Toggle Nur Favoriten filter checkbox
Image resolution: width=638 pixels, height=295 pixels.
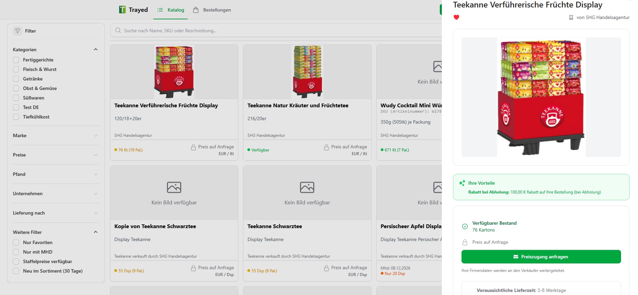[x=16, y=242]
